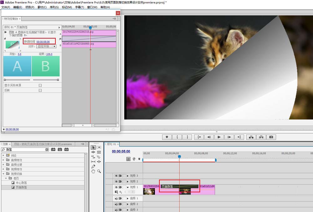Click the Add Marker button under monitor

167,137
